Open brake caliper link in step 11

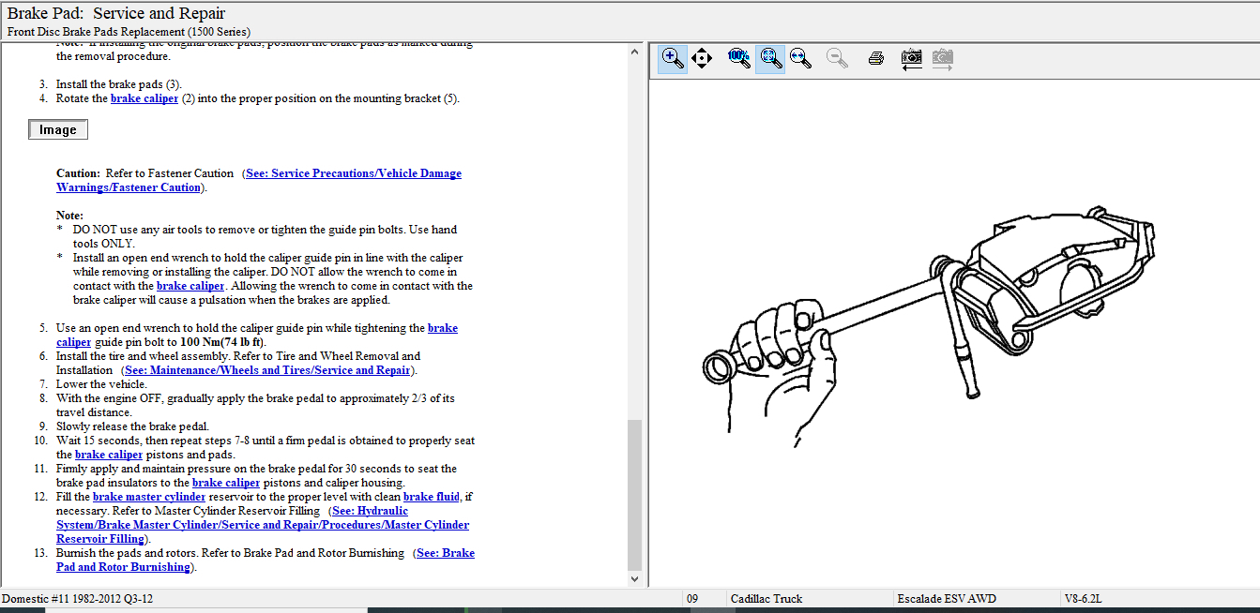point(226,483)
